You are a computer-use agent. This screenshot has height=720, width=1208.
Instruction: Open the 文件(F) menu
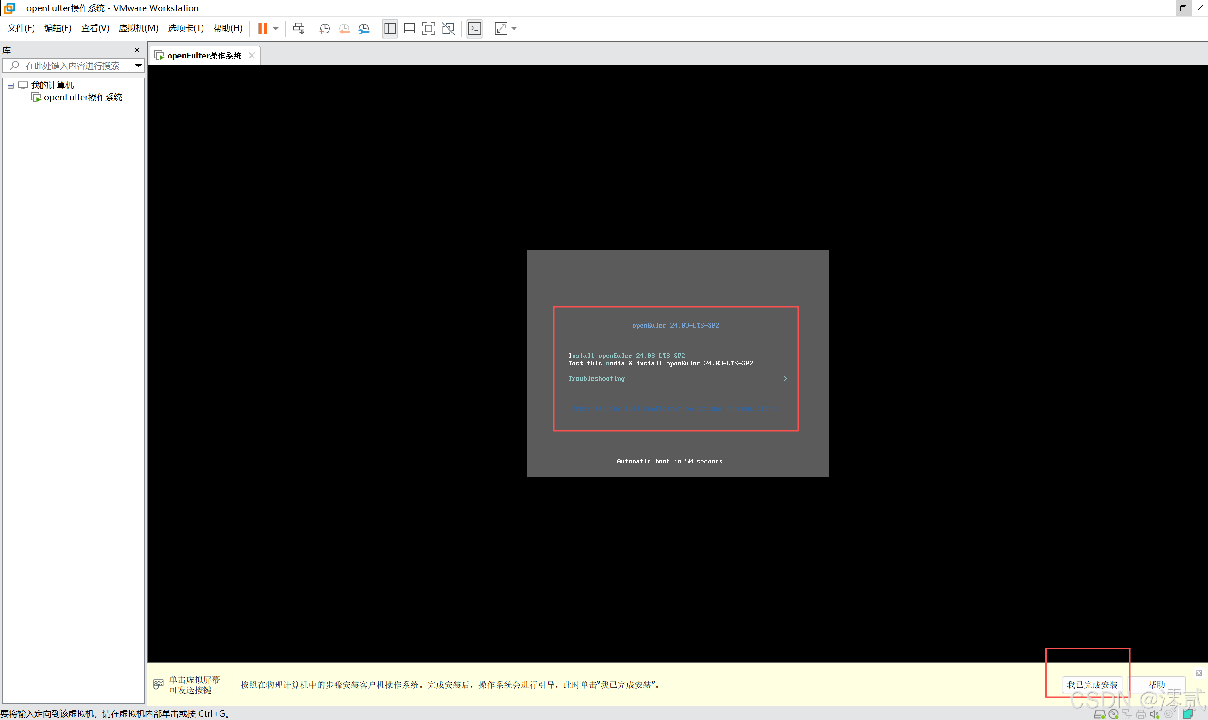pos(21,28)
